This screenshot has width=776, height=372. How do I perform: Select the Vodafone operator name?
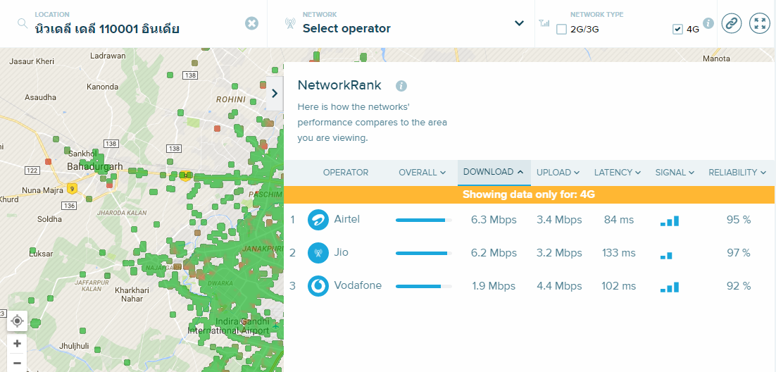(358, 285)
